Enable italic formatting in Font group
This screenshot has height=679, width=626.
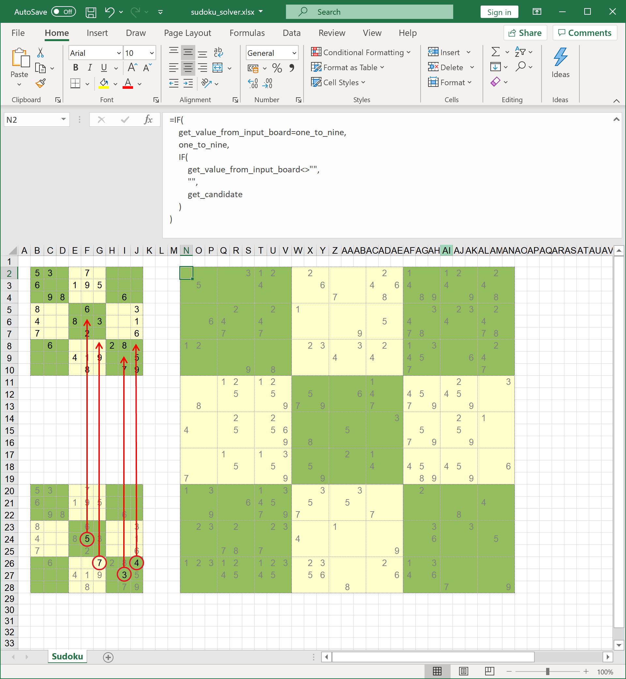point(90,68)
